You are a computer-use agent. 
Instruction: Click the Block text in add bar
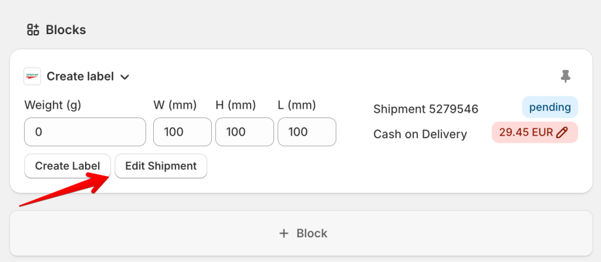point(312,233)
